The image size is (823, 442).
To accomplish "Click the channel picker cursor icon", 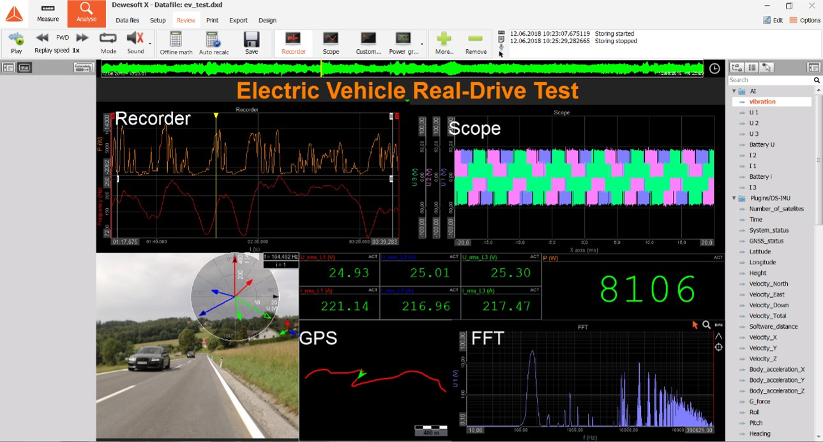I will tap(767, 67).
